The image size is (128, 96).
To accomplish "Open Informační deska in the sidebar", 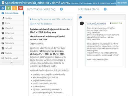I will 12,13.
